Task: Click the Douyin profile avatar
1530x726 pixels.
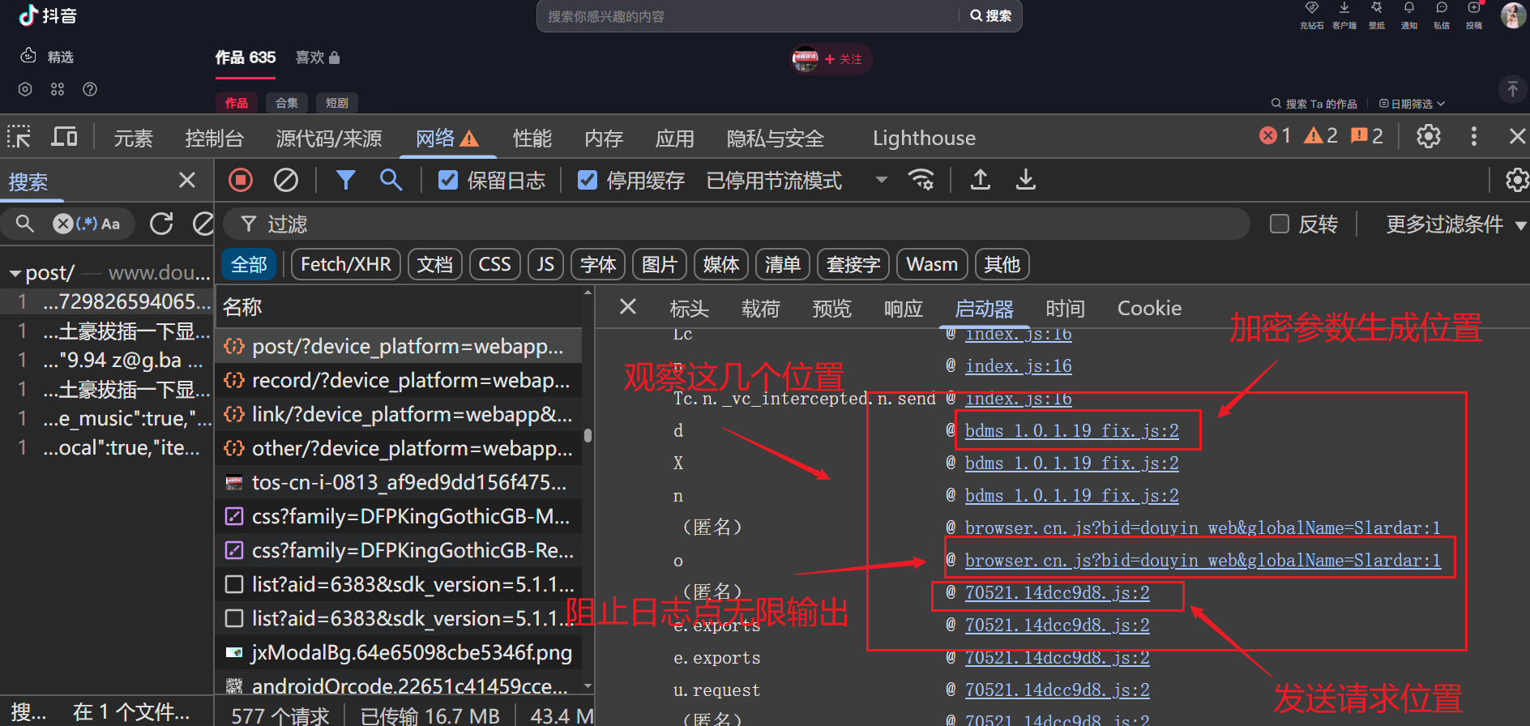Action: [1513, 15]
